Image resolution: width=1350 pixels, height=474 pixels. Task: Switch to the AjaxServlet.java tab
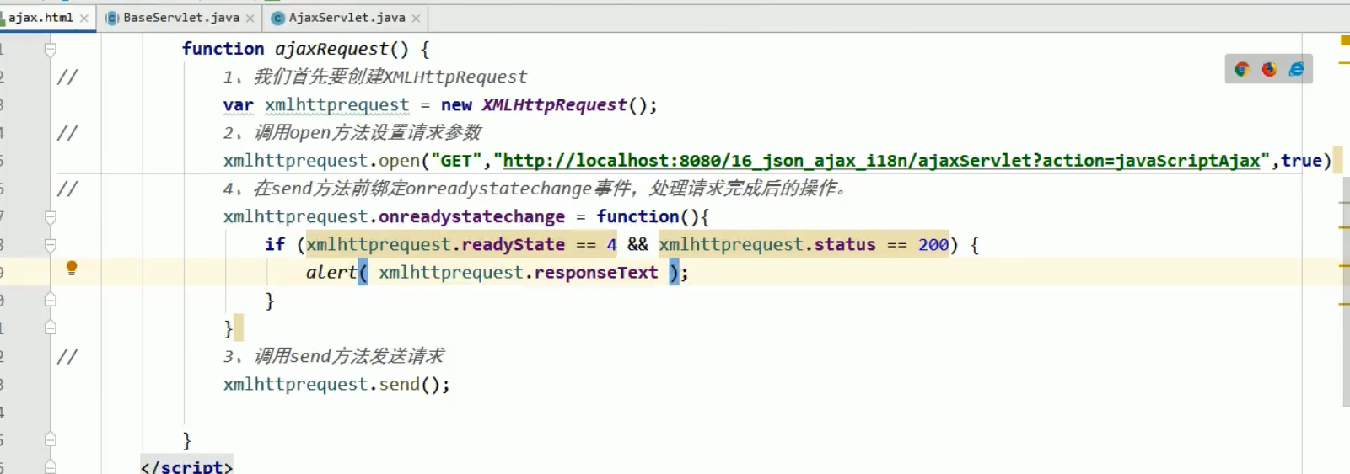click(x=347, y=17)
